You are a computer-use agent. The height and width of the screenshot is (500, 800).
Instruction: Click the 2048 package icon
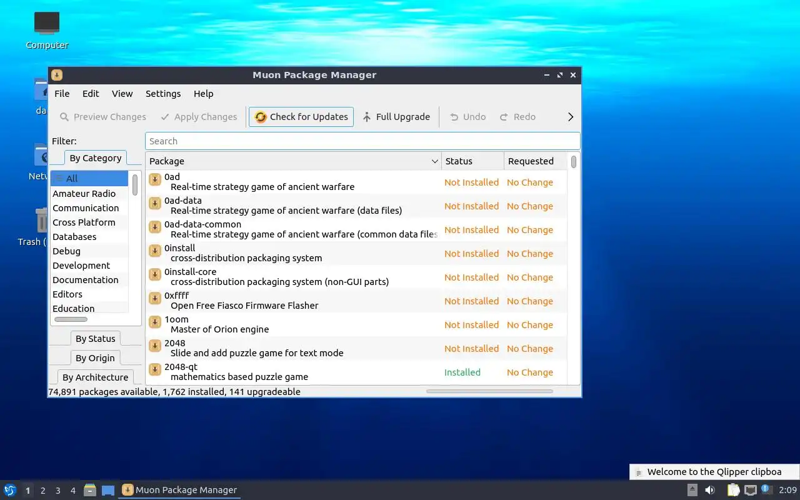coord(155,346)
